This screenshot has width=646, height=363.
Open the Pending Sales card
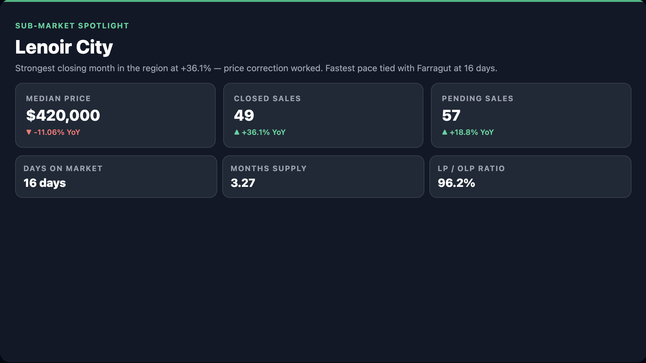pyautogui.click(x=531, y=115)
